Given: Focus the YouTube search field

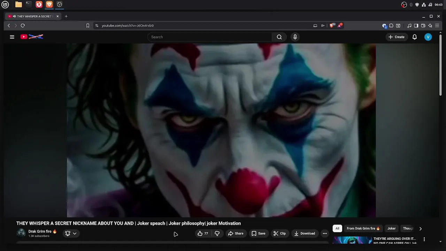Looking at the screenshot, I should 210,37.
